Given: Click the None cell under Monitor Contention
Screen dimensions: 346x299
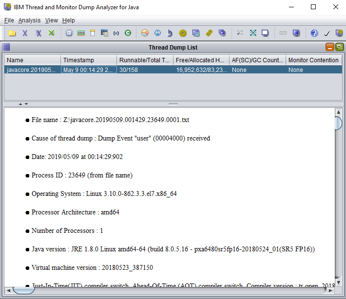Looking at the screenshot, I should [x=314, y=70].
